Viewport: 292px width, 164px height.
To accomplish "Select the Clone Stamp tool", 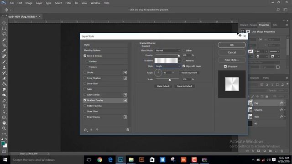I will (x=4, y=67).
